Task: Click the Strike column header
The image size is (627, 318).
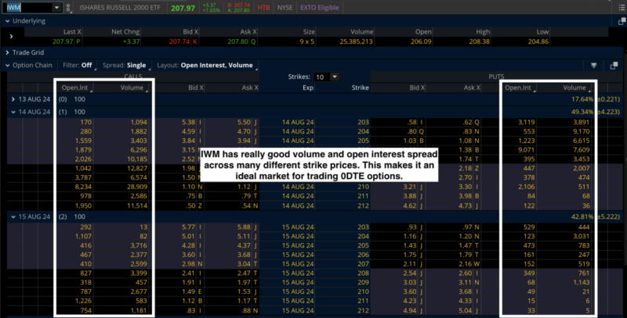Action: coord(360,88)
